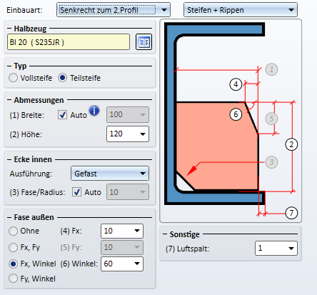317x295 pixels.
Task: Click the '(7) Luftspalt:' label
Action: point(188,249)
